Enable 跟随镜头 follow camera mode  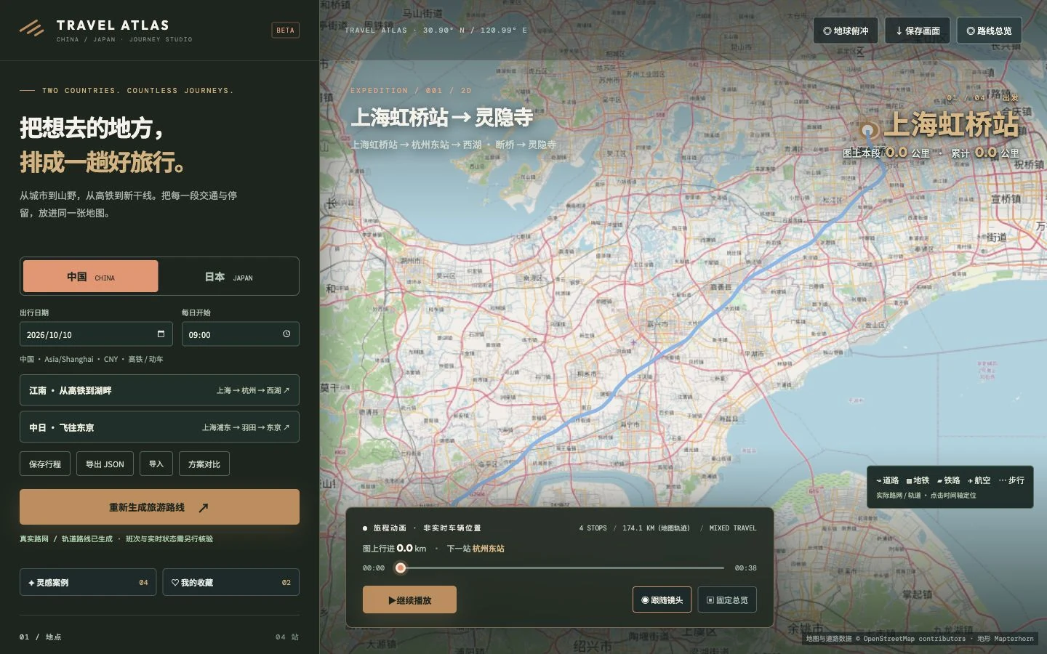[662, 600]
